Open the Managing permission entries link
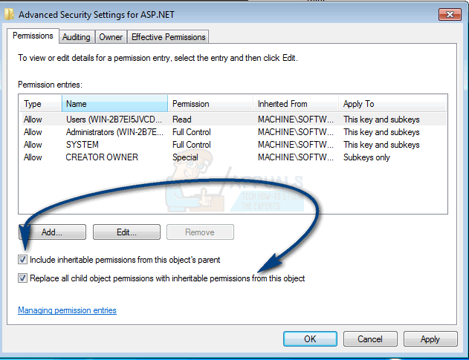Viewport: 469px width, 360px height. pos(67,310)
